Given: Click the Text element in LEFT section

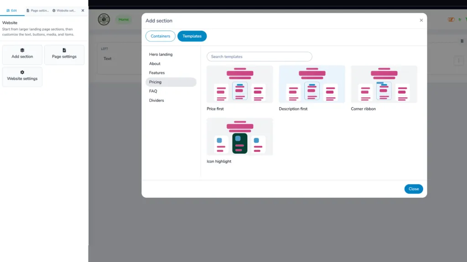Looking at the screenshot, I should coord(108,59).
